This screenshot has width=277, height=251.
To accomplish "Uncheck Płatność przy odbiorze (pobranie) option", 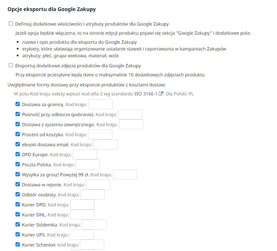I will pos(18,114).
